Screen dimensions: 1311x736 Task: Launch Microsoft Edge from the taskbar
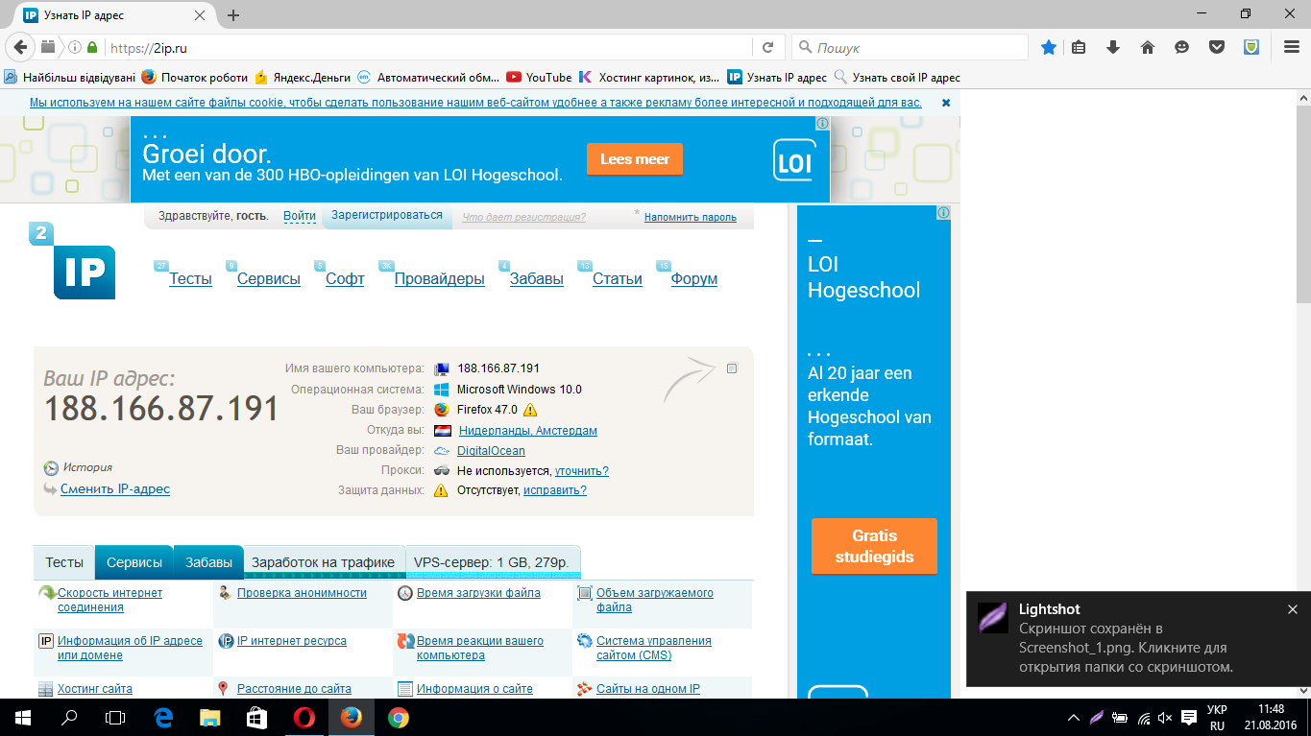[163, 717]
